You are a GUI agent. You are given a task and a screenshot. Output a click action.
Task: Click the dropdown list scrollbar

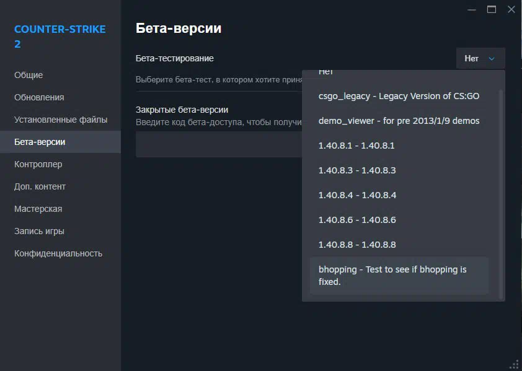click(501, 194)
